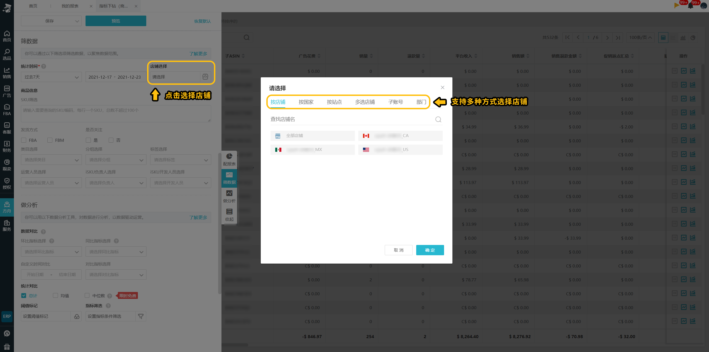Image resolution: width=709 pixels, height=352 pixels.
Task: Open the 方舟 sidebar icon
Action: [7, 207]
